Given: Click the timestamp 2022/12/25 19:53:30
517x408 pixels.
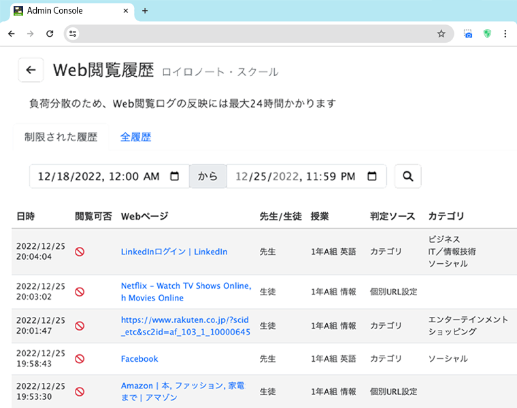Looking at the screenshot, I should click(41, 392).
